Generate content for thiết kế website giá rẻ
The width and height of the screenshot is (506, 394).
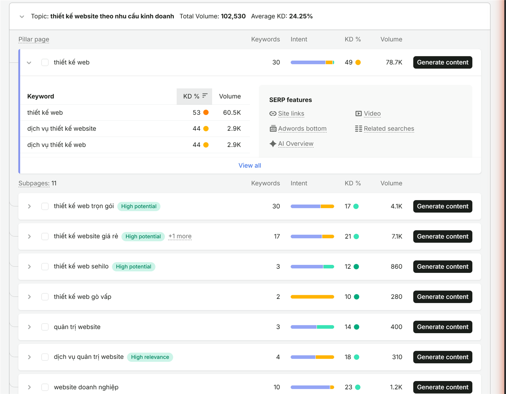(443, 236)
